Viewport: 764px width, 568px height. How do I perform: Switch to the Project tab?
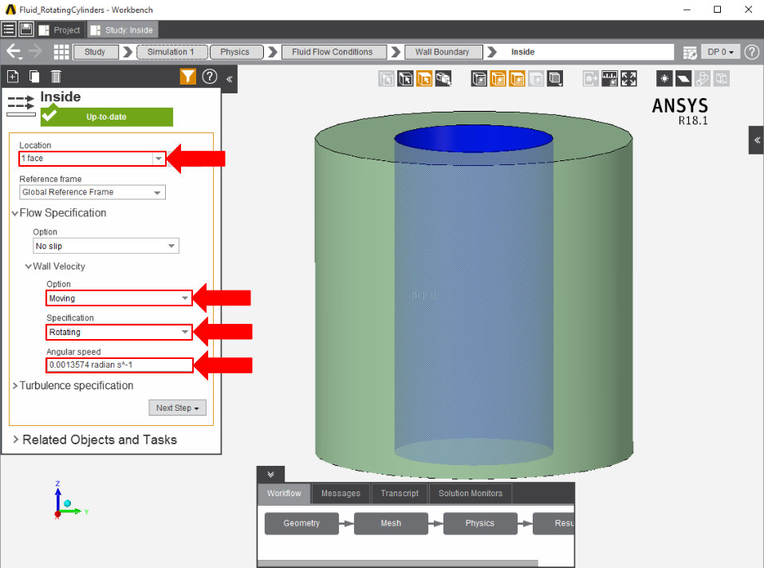pos(60,30)
